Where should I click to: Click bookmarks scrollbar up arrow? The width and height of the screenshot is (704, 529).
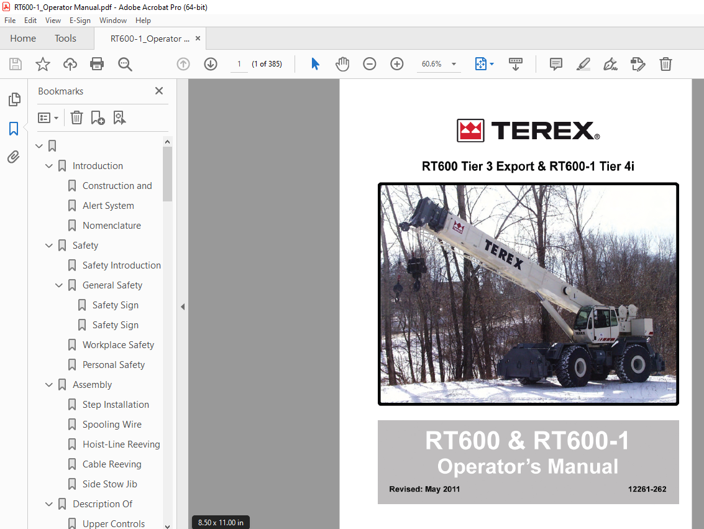[x=168, y=142]
